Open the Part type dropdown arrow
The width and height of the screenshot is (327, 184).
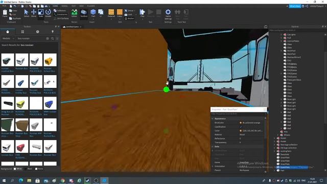pyautogui.click(x=93, y=19)
